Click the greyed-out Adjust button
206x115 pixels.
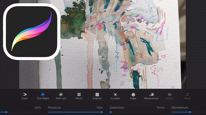point(169,96)
